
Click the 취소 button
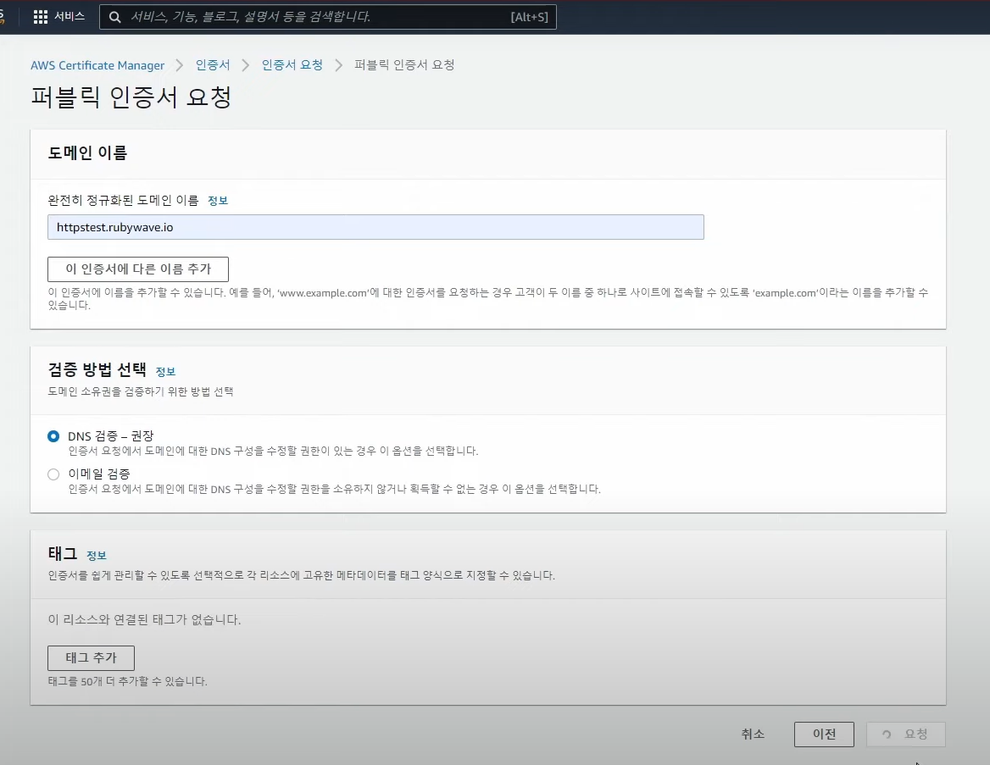[x=753, y=734]
